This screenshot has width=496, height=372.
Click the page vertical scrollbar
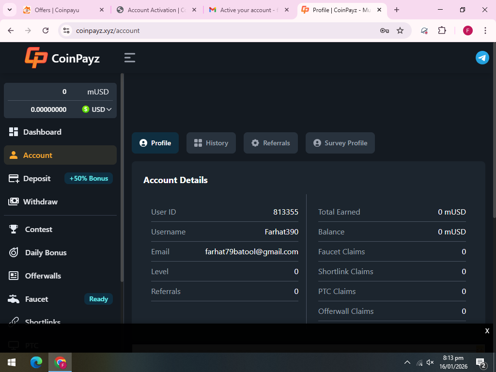tap(494, 130)
